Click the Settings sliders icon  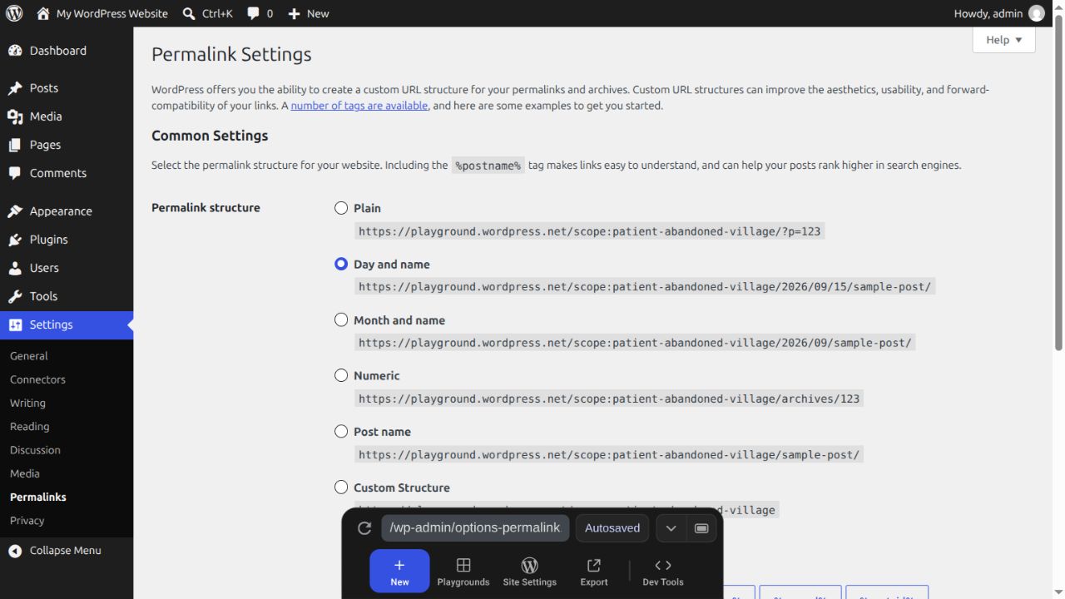(15, 324)
